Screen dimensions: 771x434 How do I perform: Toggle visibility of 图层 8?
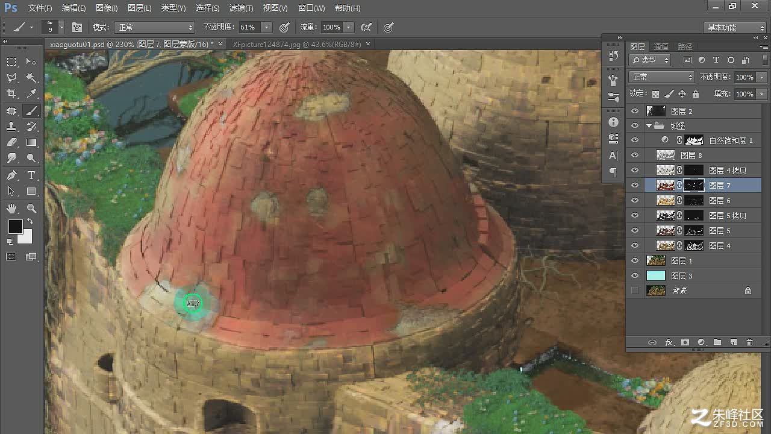point(634,156)
